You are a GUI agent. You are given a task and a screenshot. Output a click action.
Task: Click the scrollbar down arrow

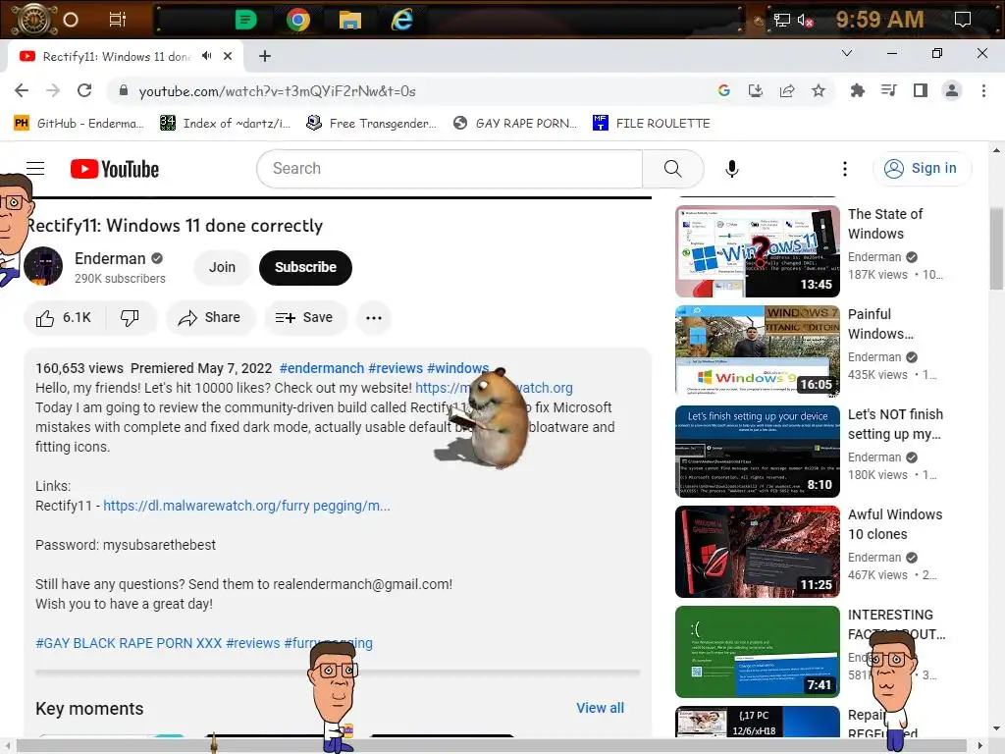pyautogui.click(x=996, y=728)
